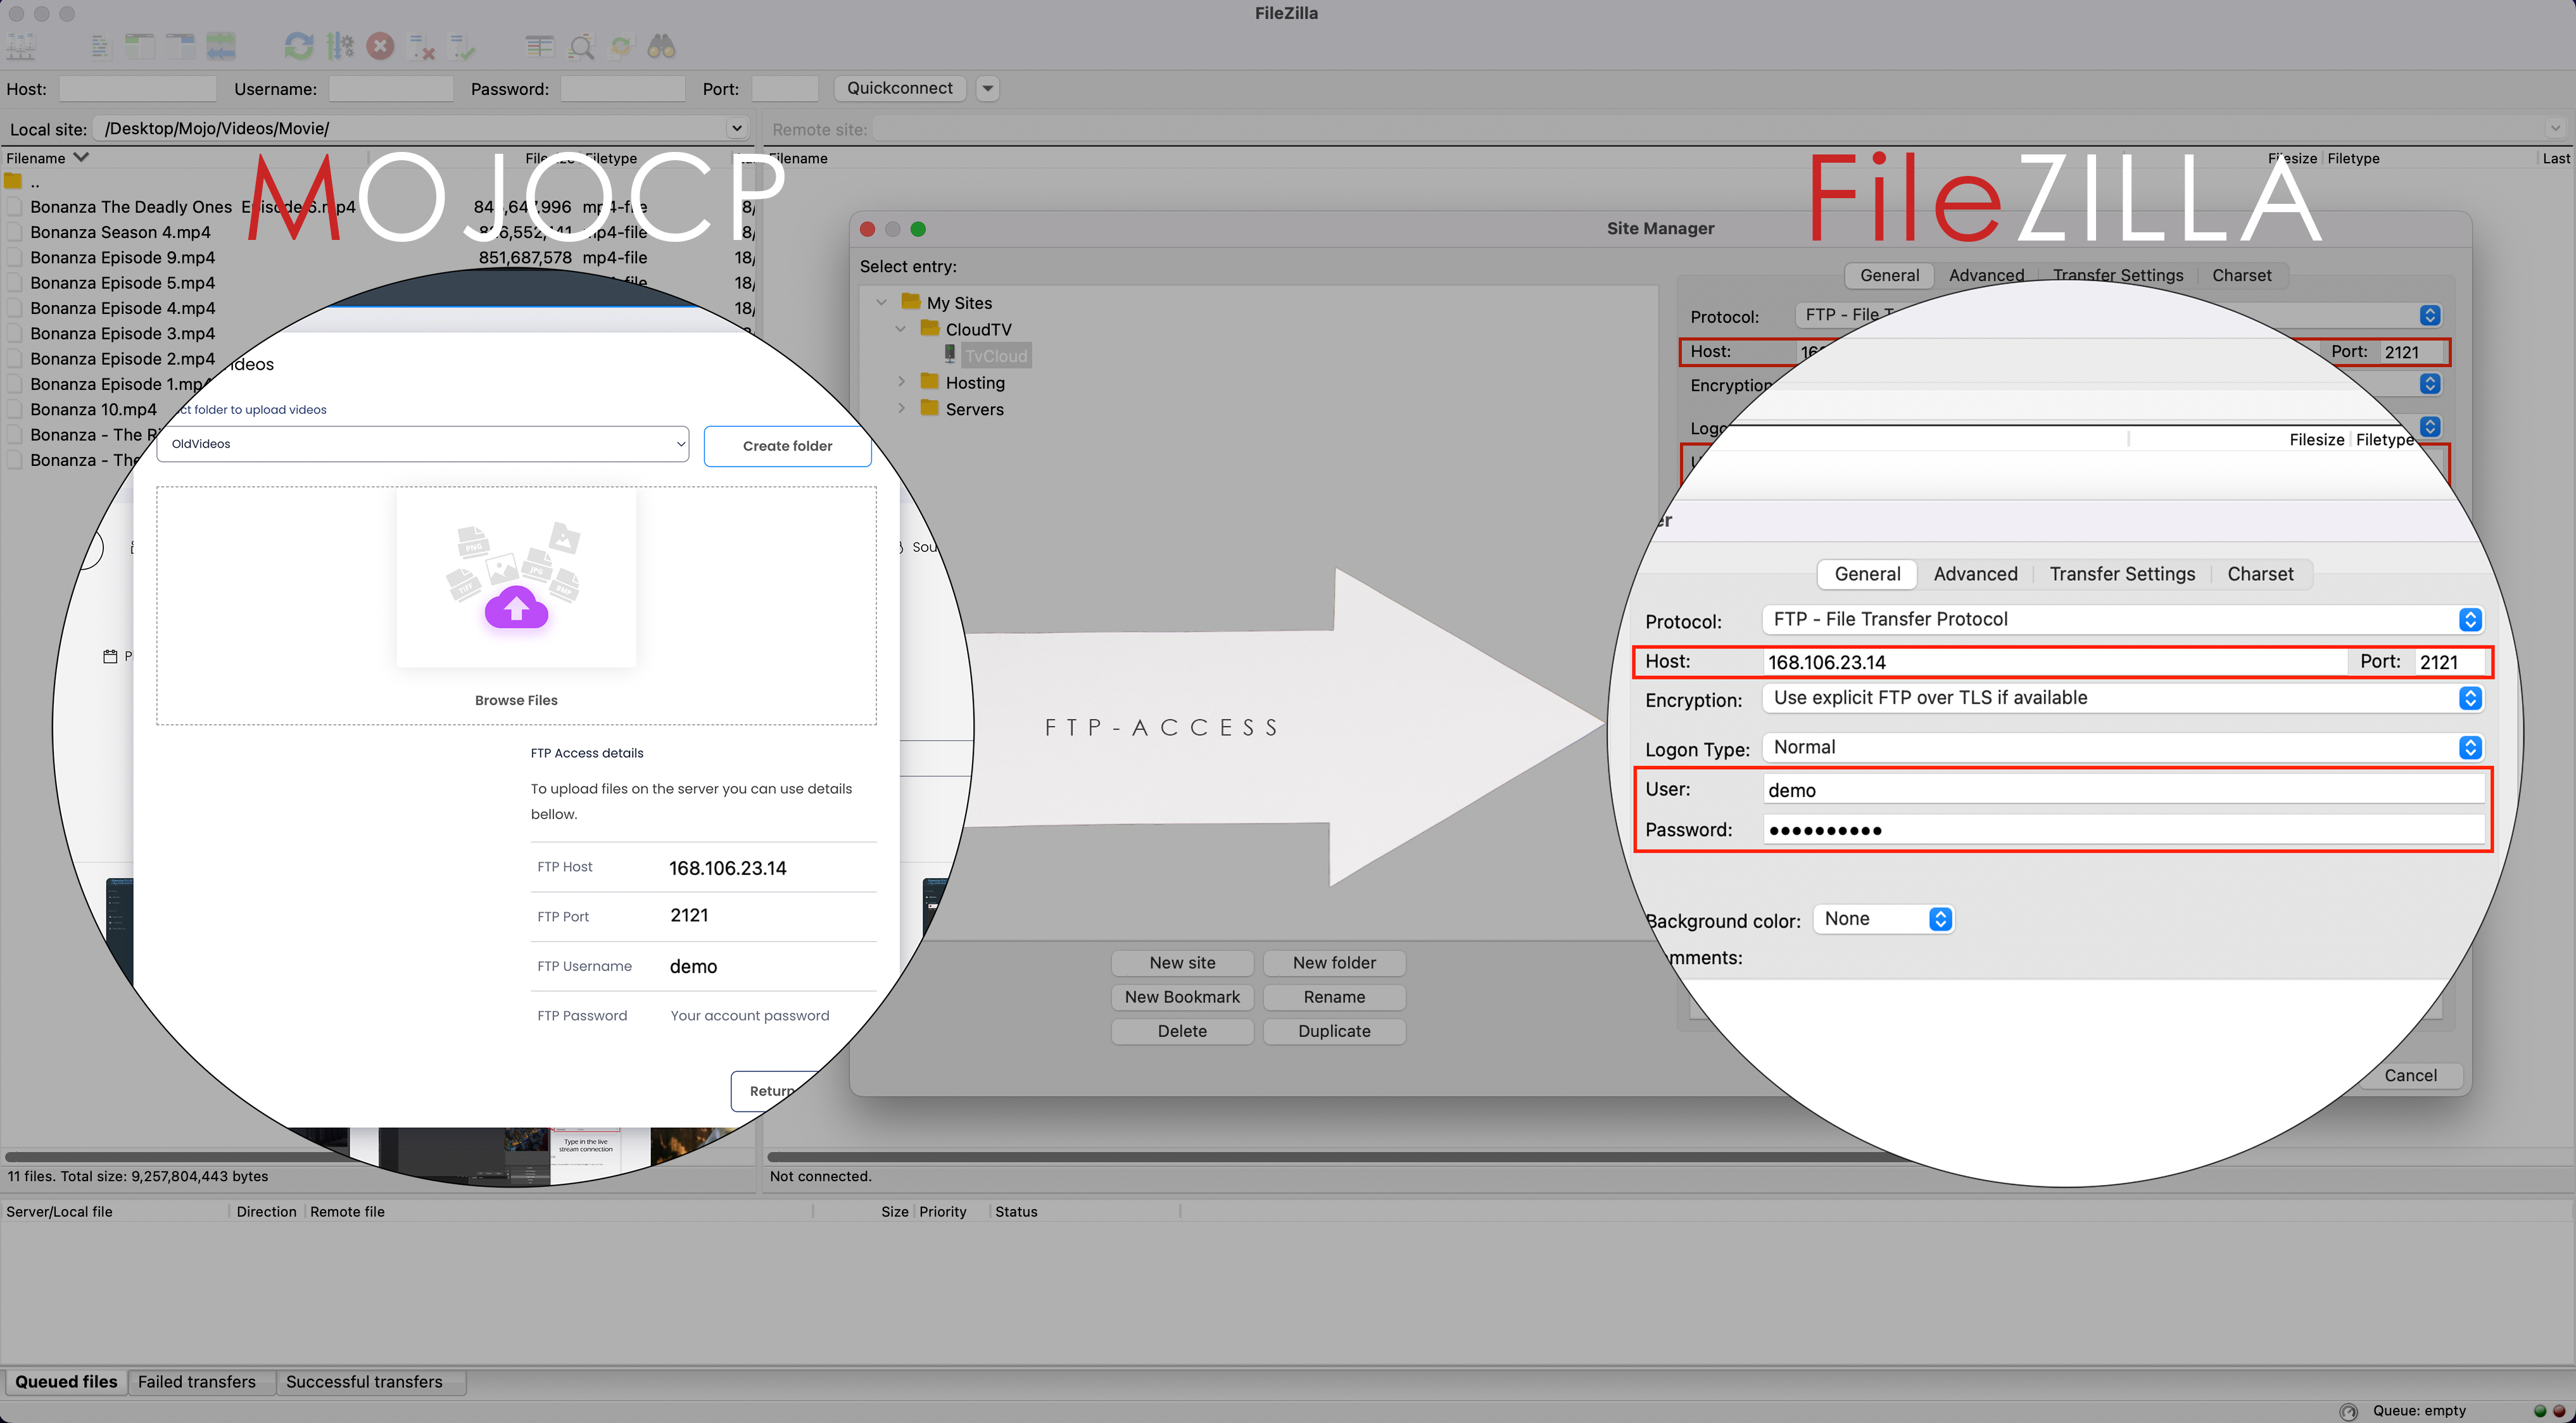The height and width of the screenshot is (1423, 2576).
Task: Toggle the transfer queue display icon
Action: coord(221,46)
